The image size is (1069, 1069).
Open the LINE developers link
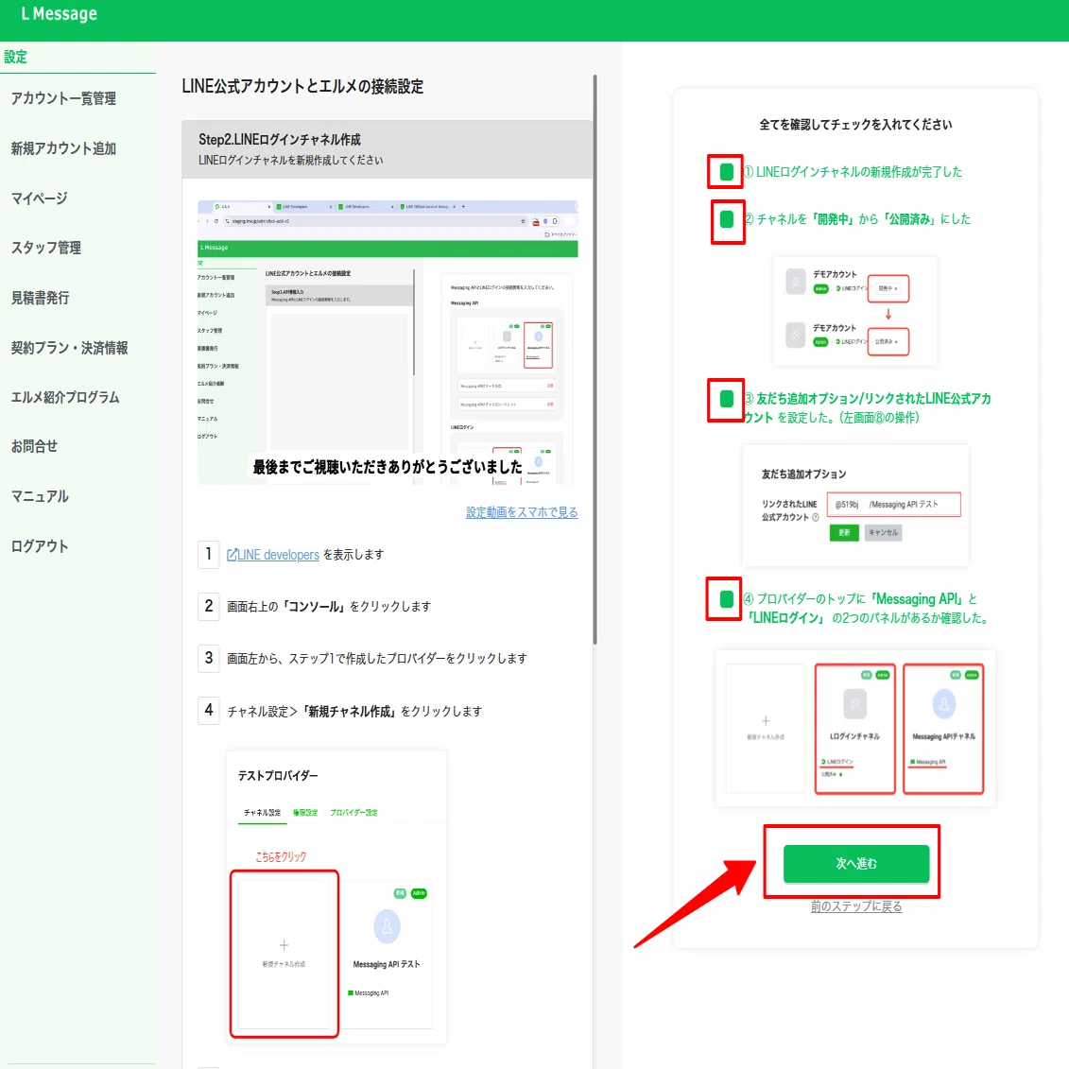[x=278, y=555]
